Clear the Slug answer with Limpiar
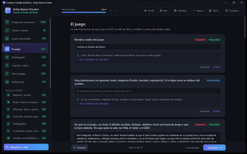 point(216,111)
